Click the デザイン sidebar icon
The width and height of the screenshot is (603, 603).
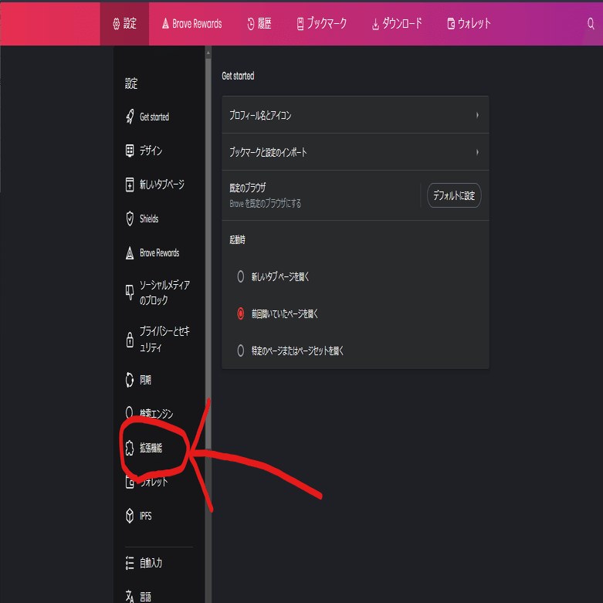tap(130, 151)
